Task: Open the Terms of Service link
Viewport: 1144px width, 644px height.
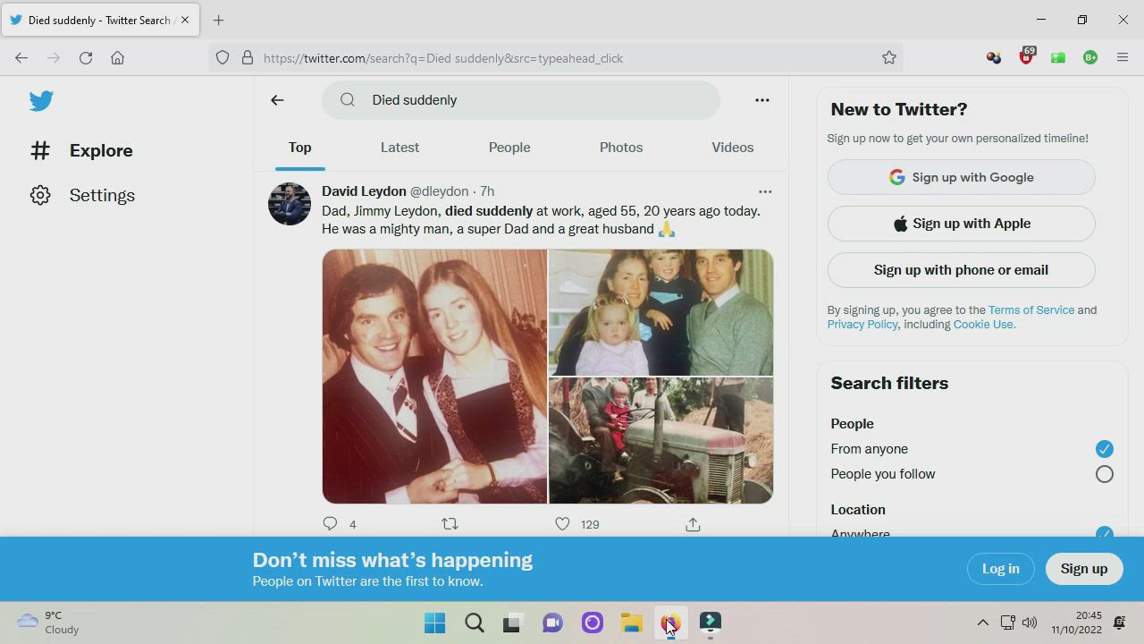Action: 1030,310
